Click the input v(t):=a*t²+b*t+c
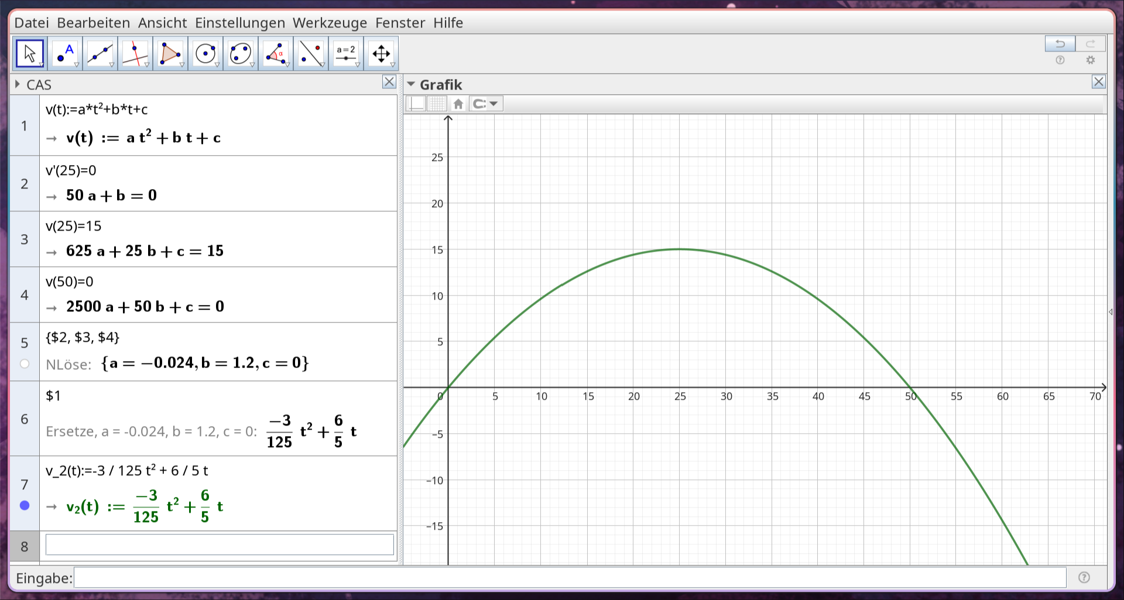This screenshot has width=1124, height=600. [97, 109]
